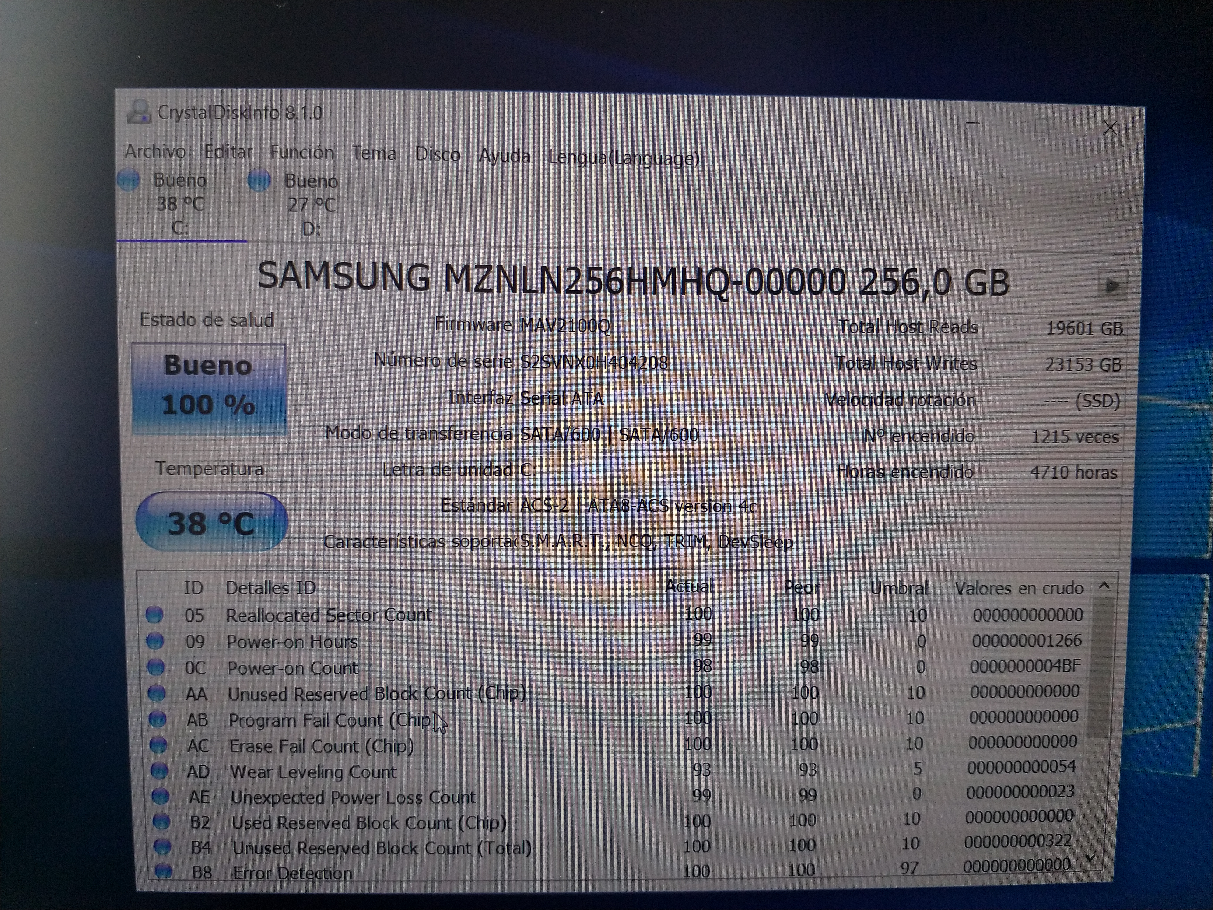This screenshot has height=910, width=1213.
Task: Click the Actual column header
Action: [x=688, y=586]
